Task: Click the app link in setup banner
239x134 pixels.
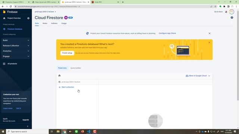Action: coord(106,48)
